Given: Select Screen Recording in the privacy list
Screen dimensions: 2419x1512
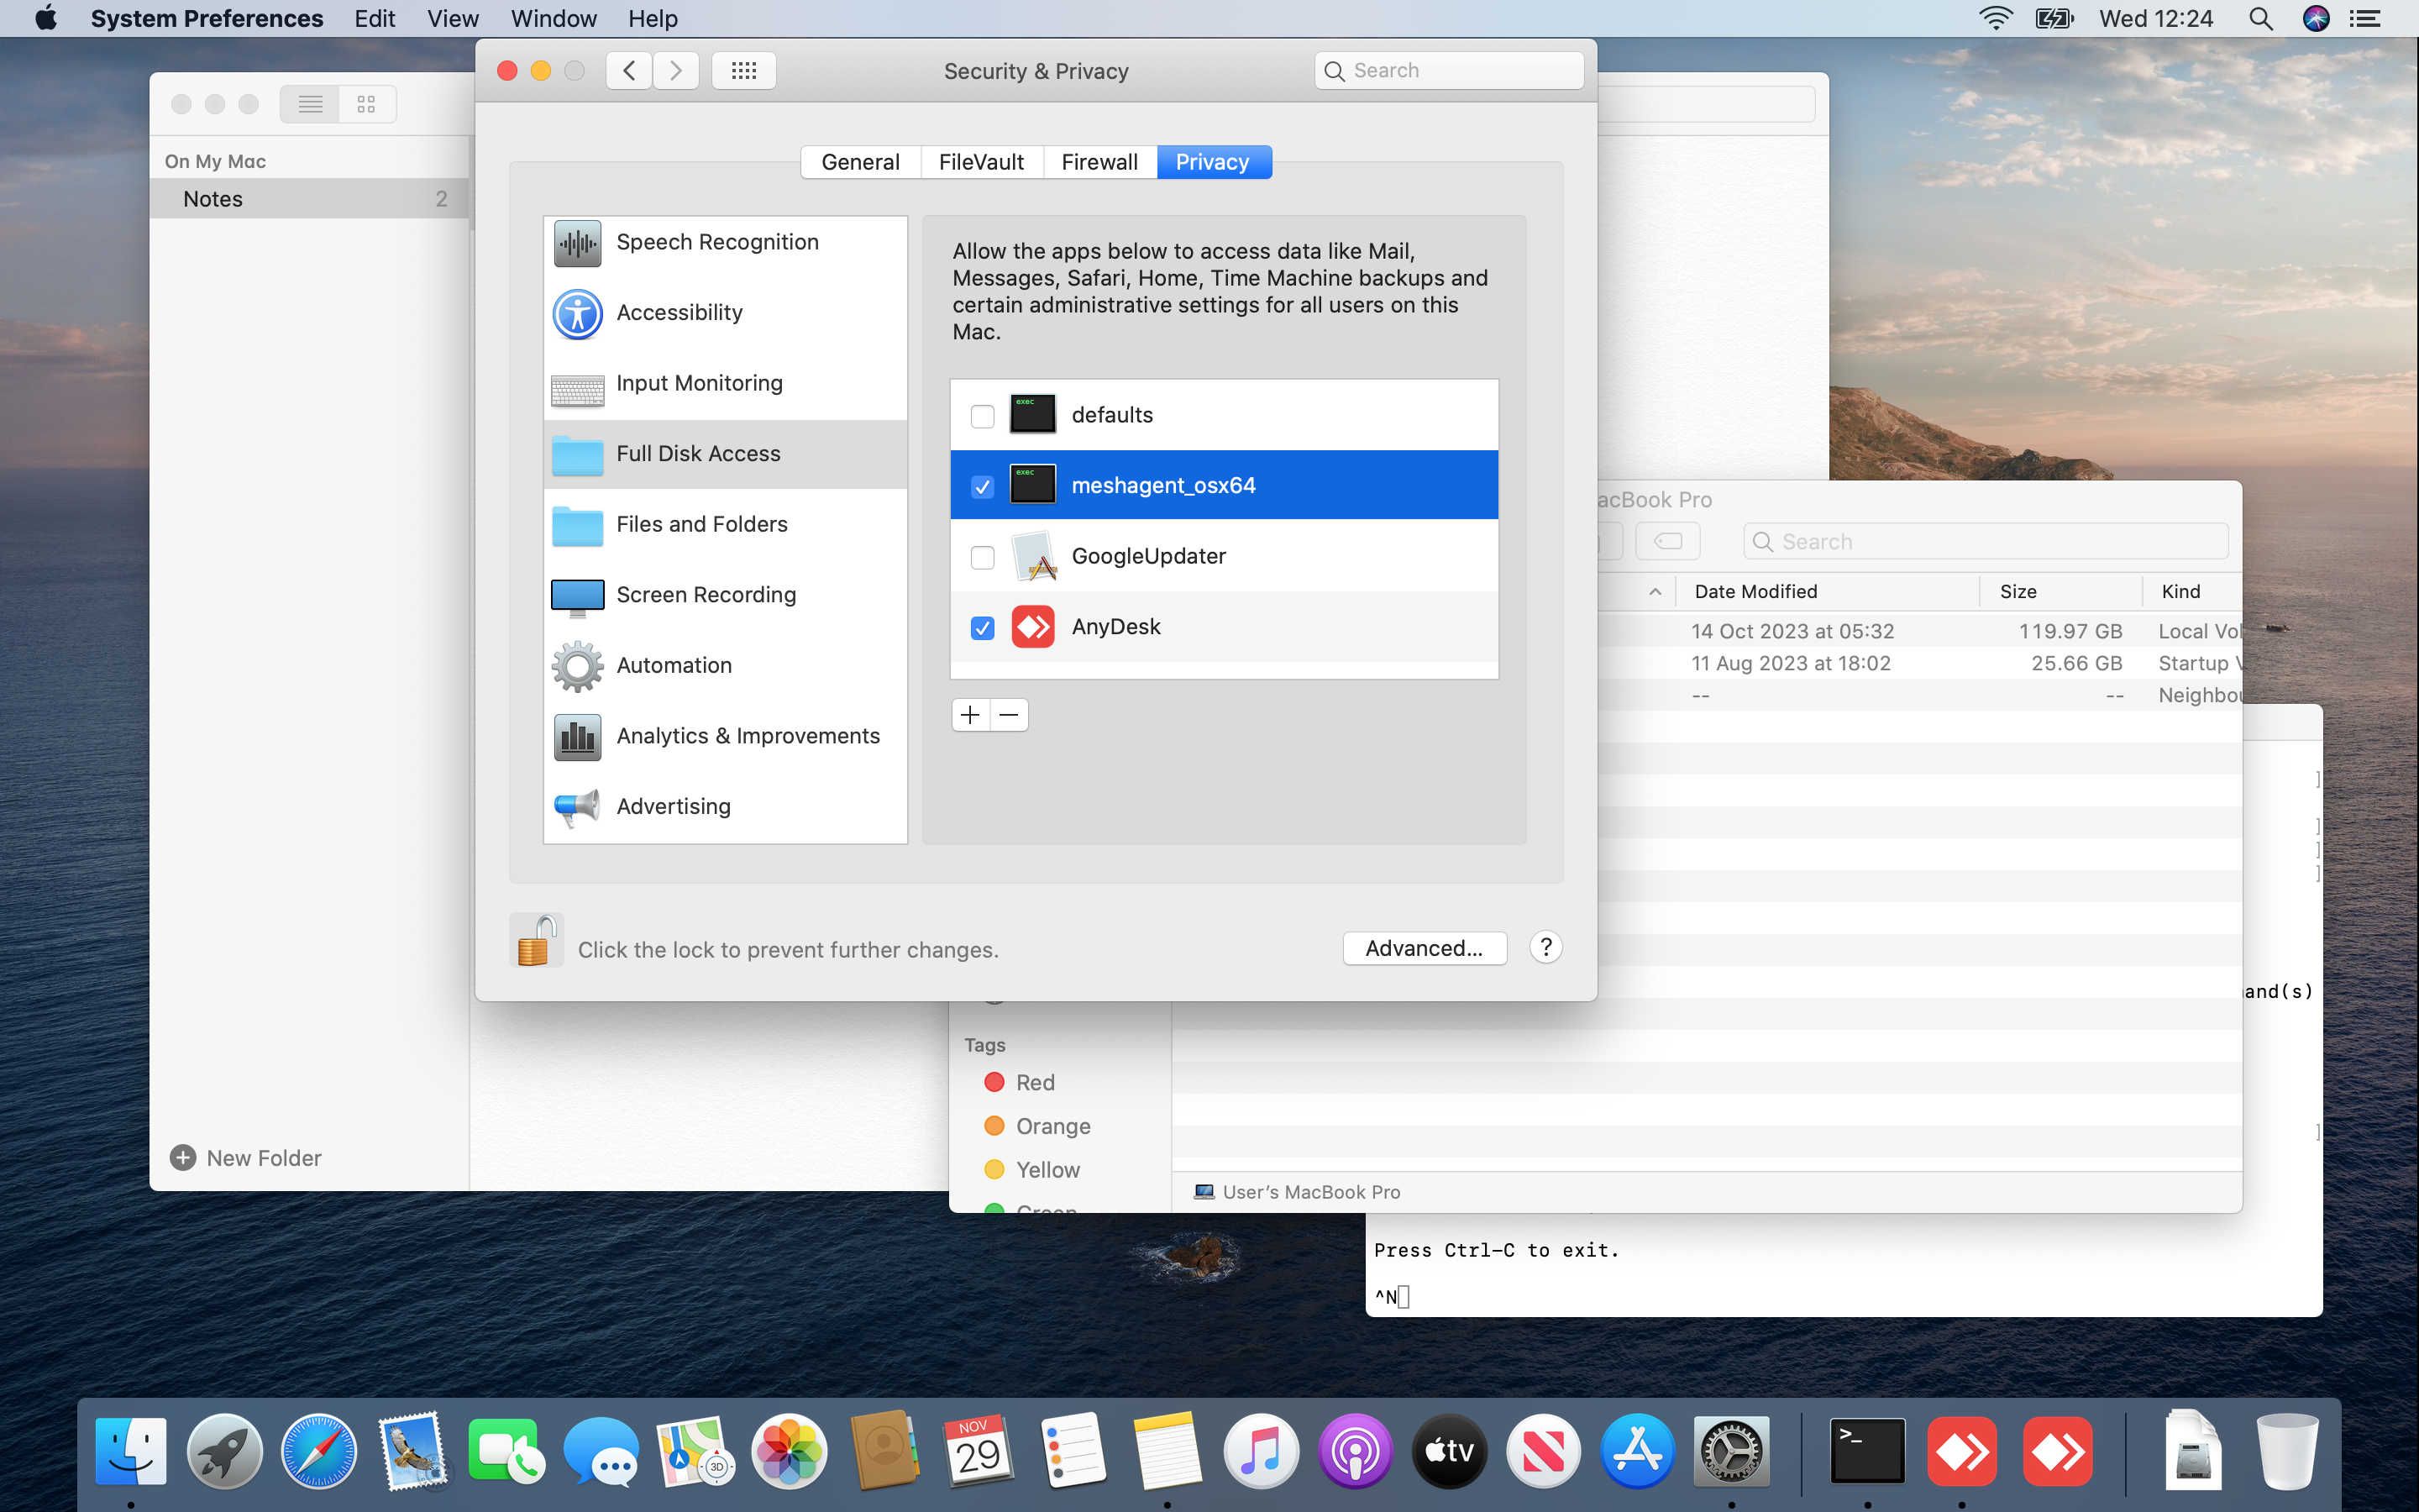Looking at the screenshot, I should [x=706, y=595].
